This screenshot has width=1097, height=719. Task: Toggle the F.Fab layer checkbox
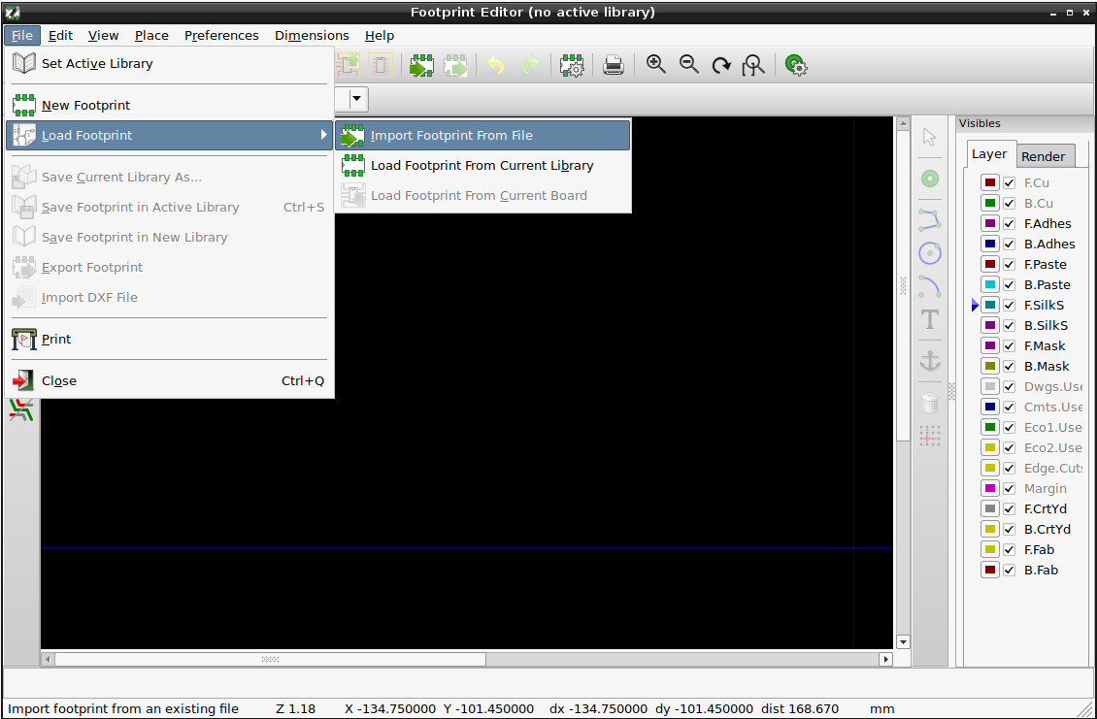click(x=1009, y=550)
